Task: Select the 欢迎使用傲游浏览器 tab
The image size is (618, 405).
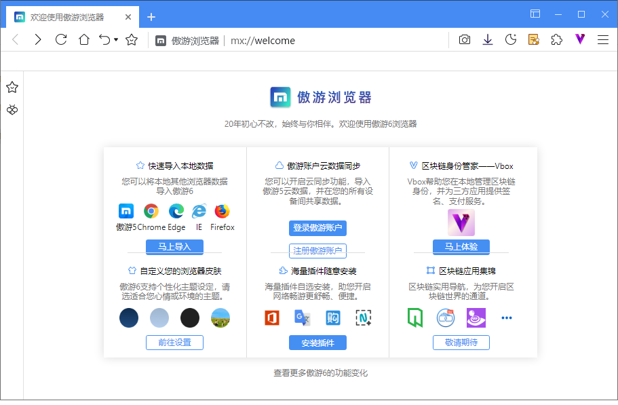Action: 73,18
